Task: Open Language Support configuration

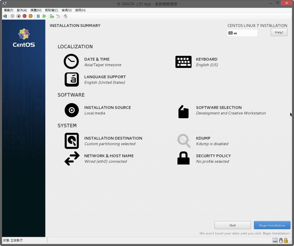Action: [x=95, y=80]
